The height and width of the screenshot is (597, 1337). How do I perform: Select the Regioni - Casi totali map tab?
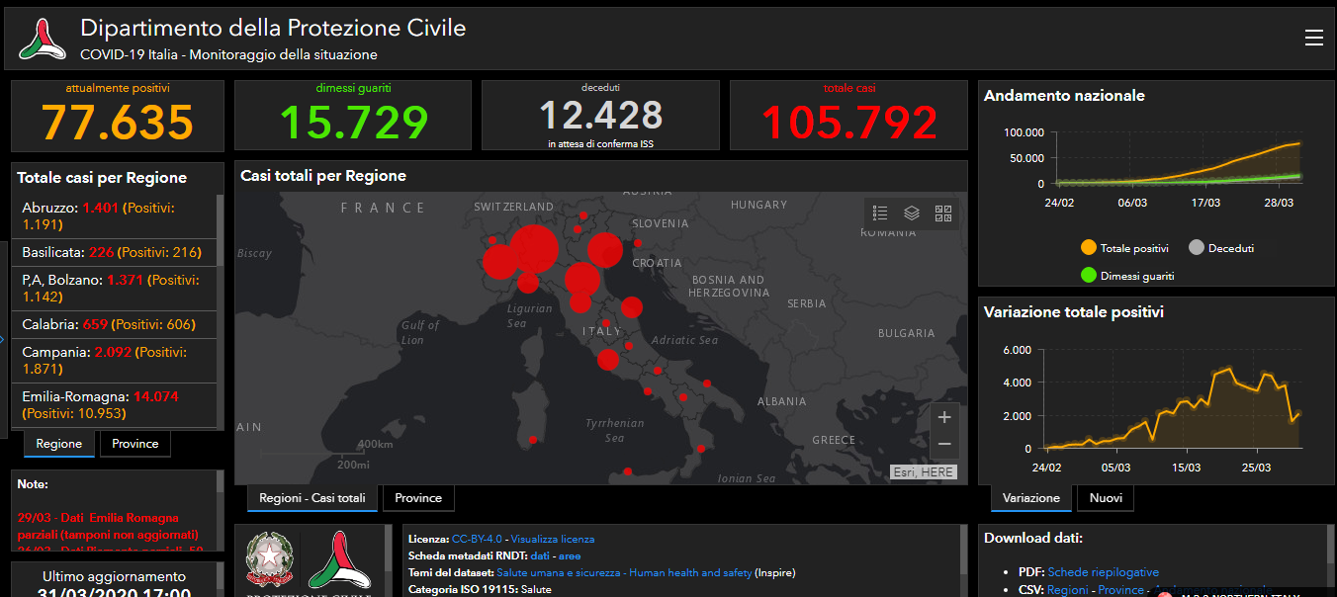point(312,498)
